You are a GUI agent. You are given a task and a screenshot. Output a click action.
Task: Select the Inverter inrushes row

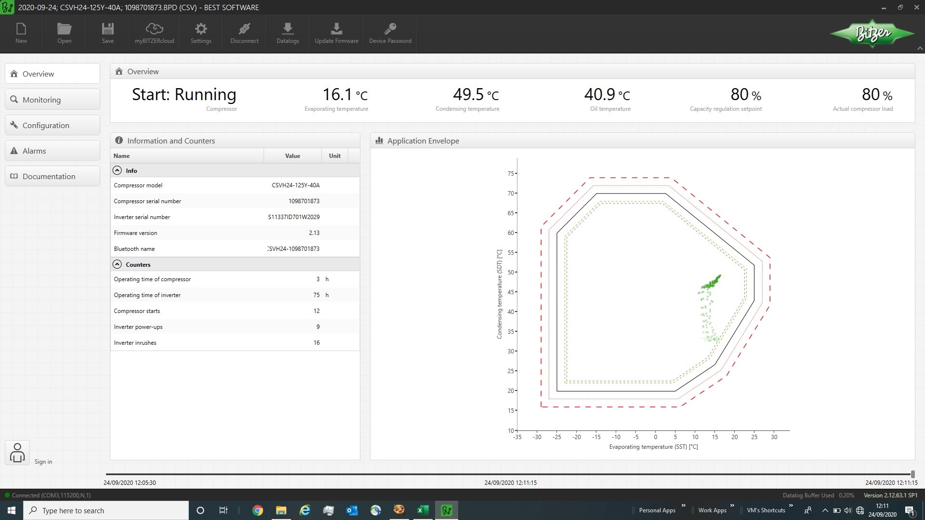[235, 343]
